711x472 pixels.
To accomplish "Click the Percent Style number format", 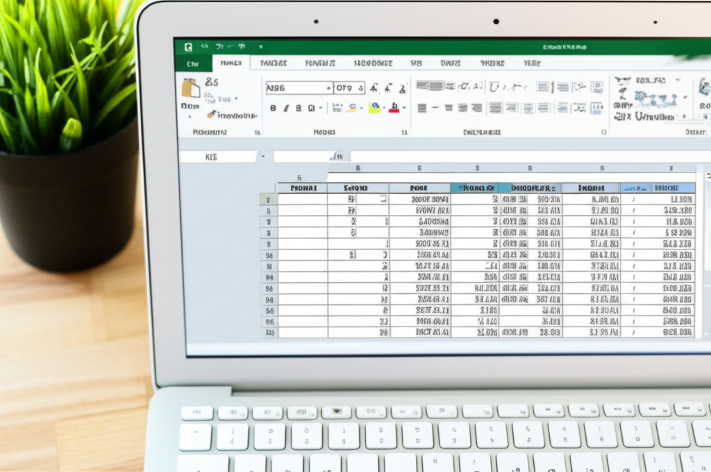I will pyautogui.click(x=622, y=116).
